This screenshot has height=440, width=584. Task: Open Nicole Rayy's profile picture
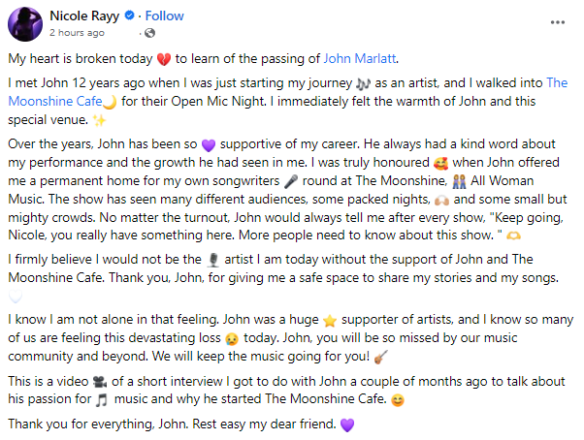(x=23, y=23)
